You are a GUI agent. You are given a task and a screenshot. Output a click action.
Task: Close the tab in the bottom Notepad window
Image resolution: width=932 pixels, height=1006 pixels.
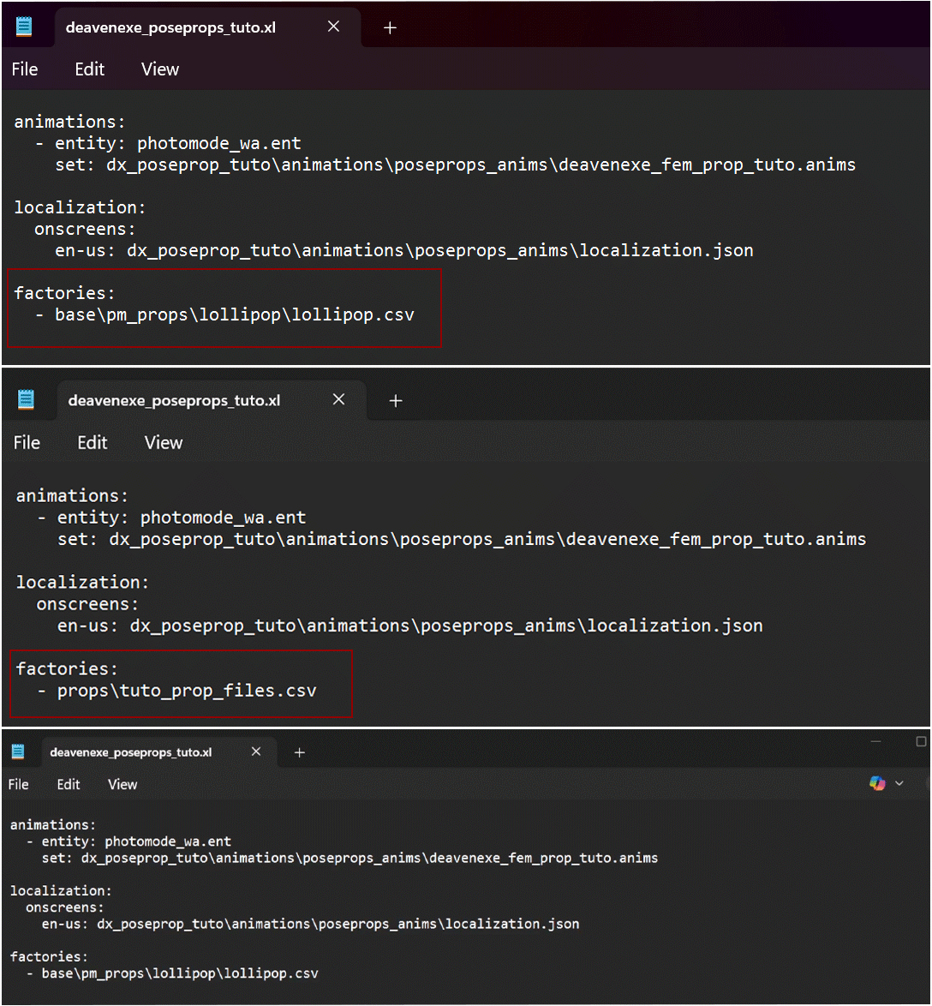[256, 752]
